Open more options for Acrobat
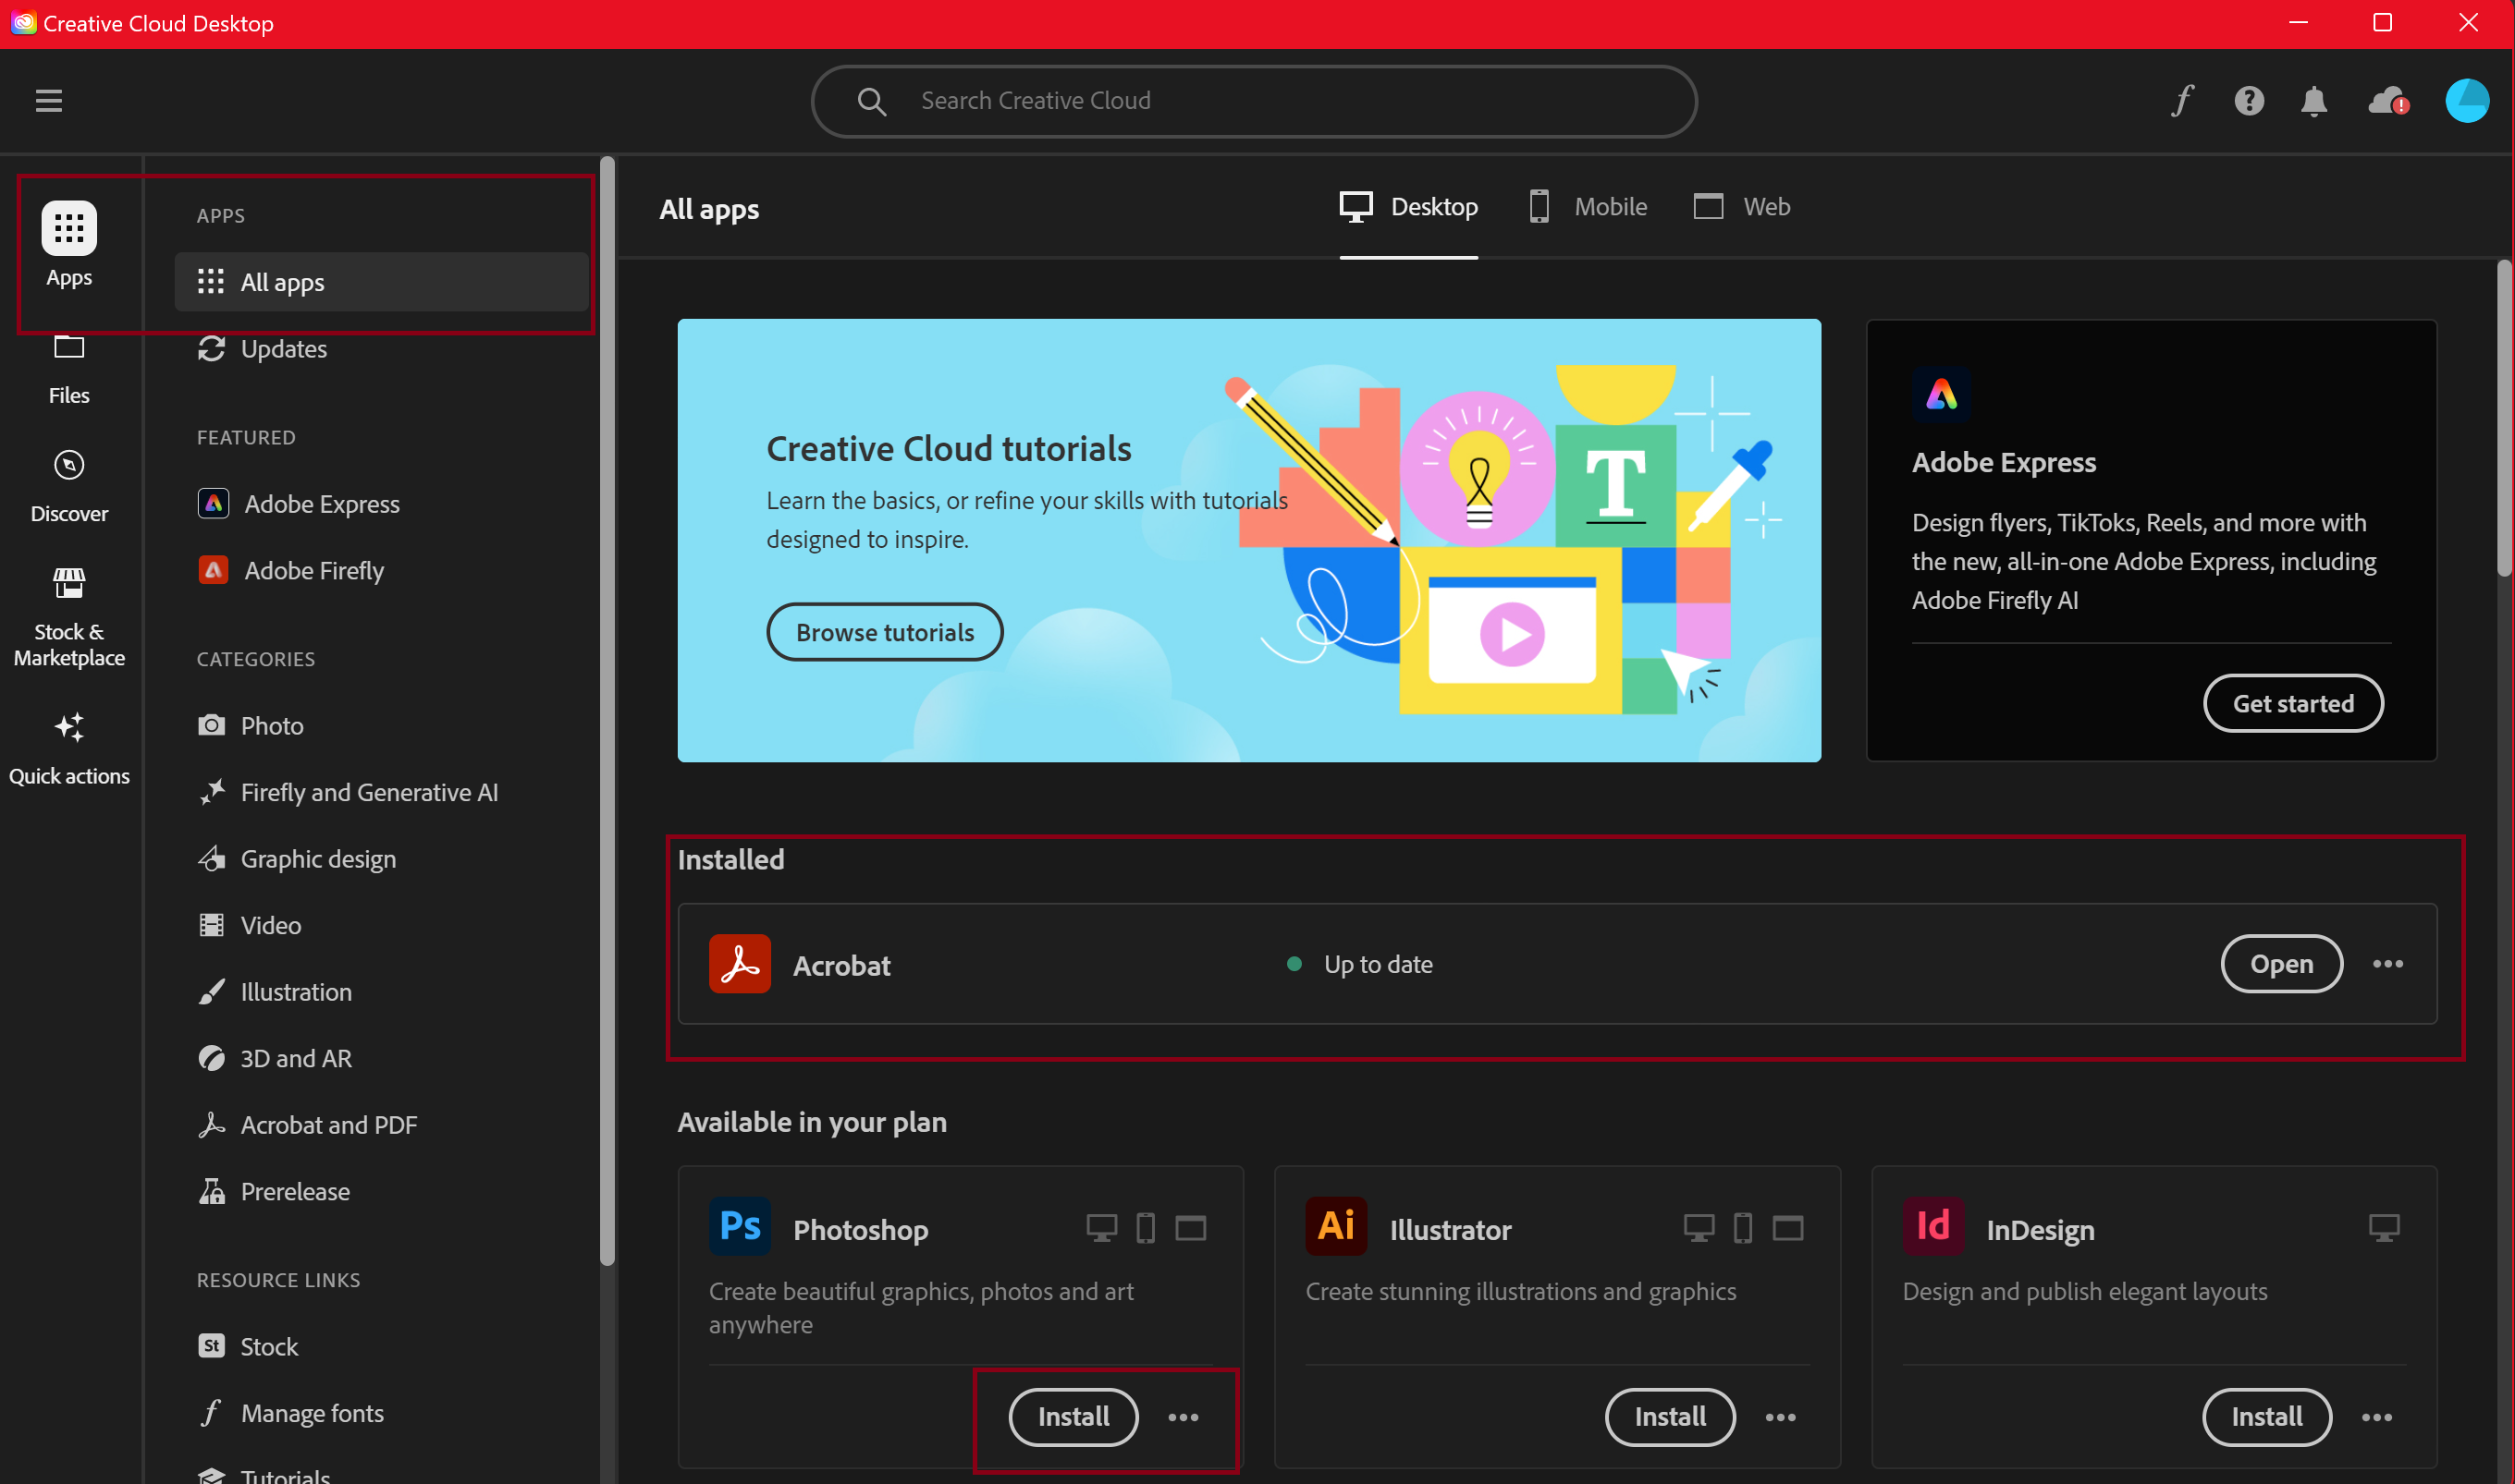This screenshot has height=1484, width=2515. (2387, 964)
